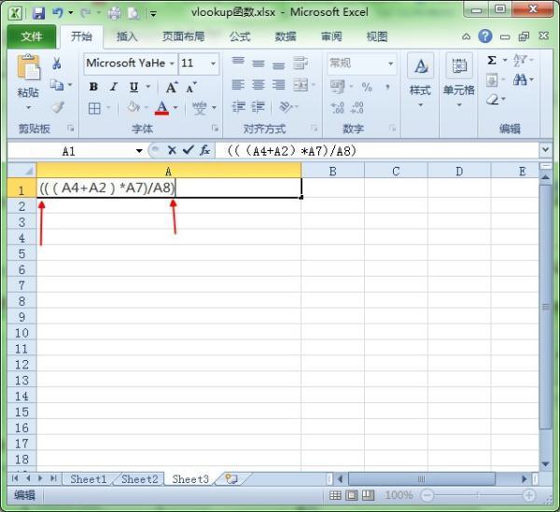Click the Comma Style icon
The width and height of the screenshot is (560, 512).
click(x=388, y=87)
